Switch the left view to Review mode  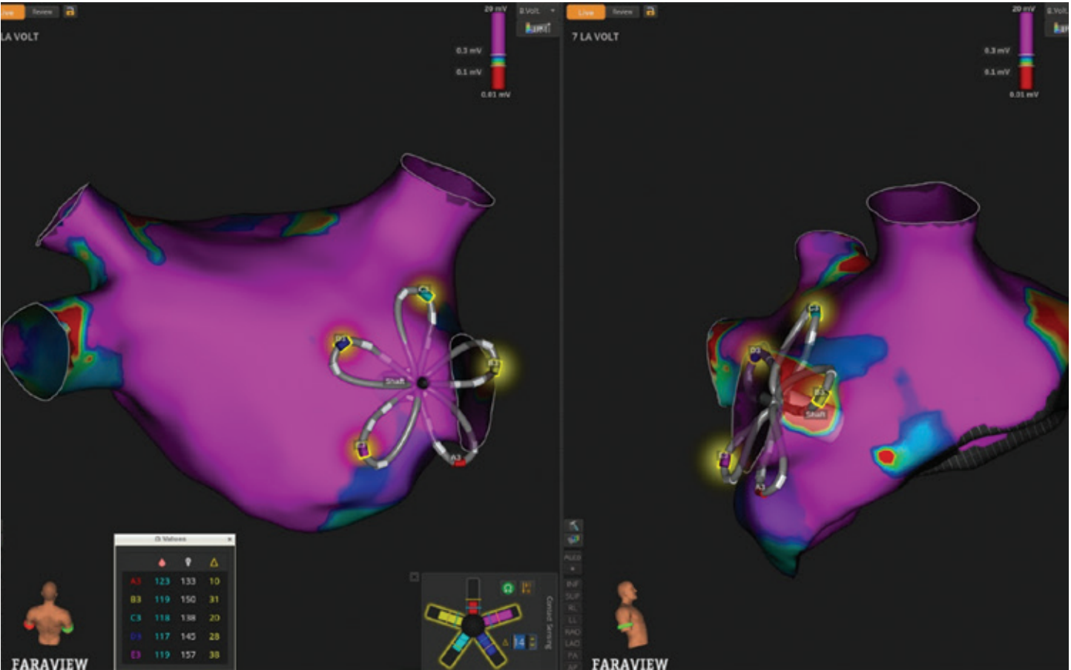[x=42, y=12]
